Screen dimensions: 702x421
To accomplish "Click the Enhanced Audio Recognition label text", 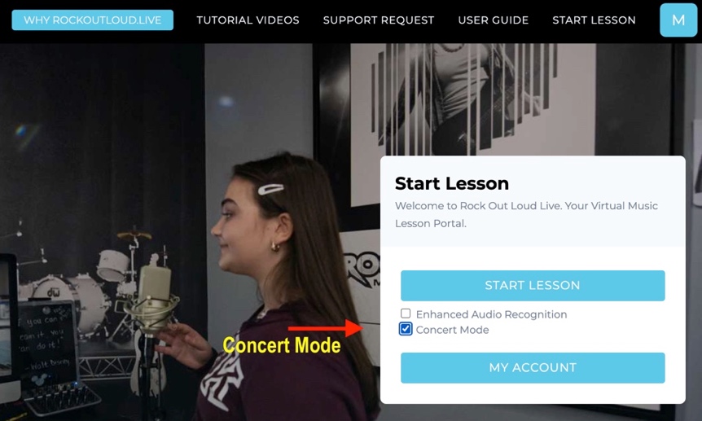I will (491, 314).
